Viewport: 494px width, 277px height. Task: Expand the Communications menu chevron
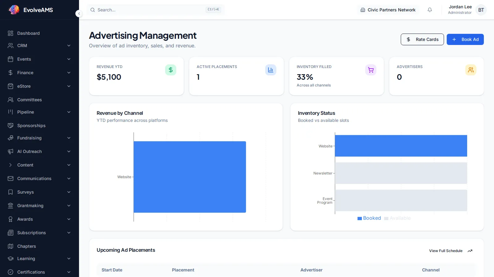(69, 179)
